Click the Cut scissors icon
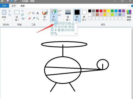 (9, 11)
